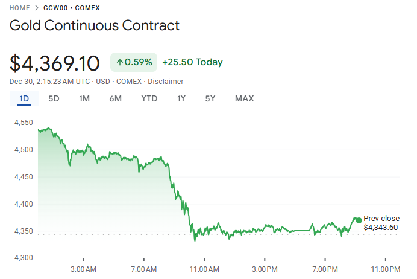
Task: Click the +25.50 Today change text
Action: click(192, 62)
